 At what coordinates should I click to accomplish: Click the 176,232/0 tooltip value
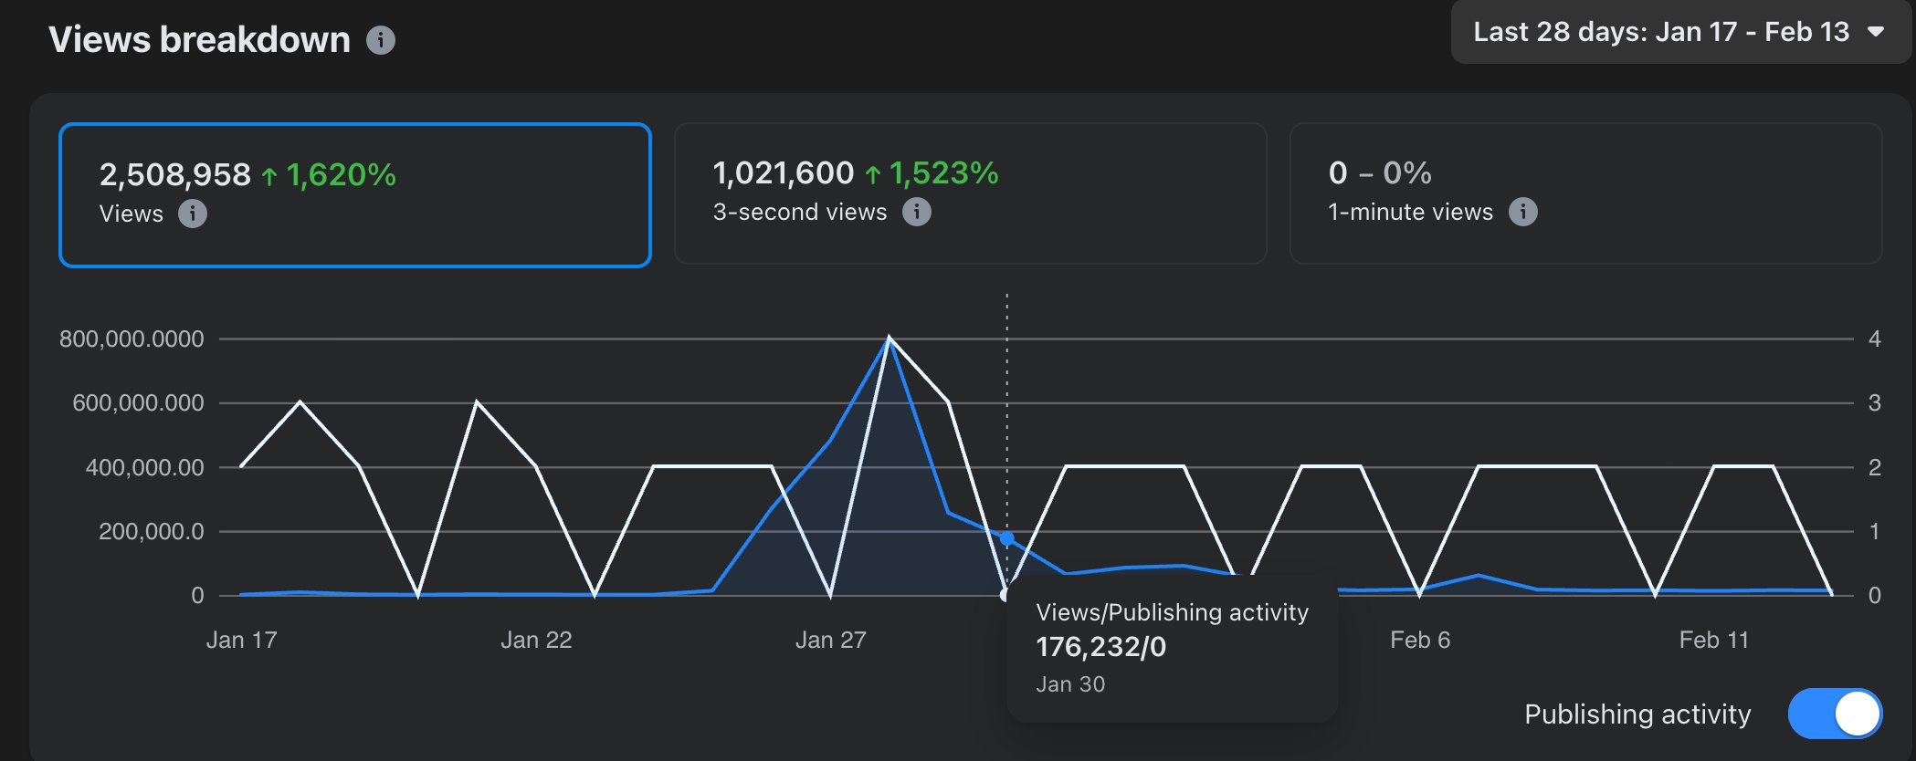click(1100, 647)
